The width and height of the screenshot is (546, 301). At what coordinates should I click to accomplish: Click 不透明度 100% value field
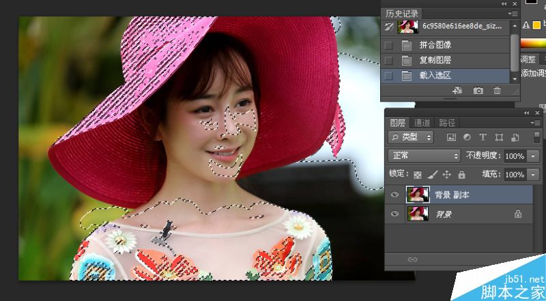point(515,156)
